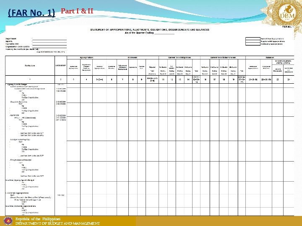Click the "(FAR No. 1)" slide title
The width and height of the screenshot is (302, 226).
[31, 13]
